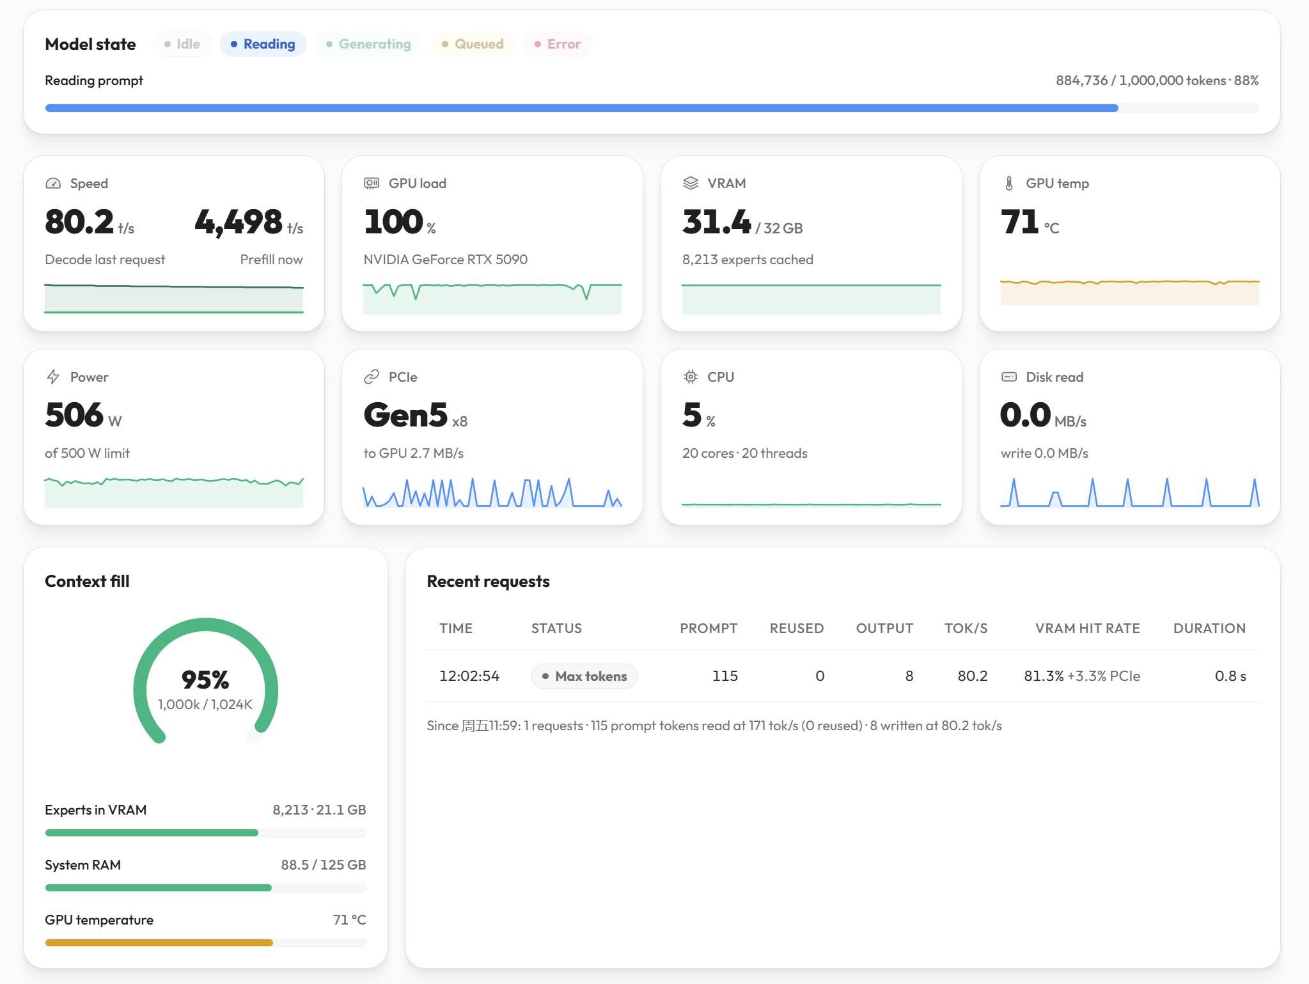Click the STATUS column header
Image resolution: width=1309 pixels, height=984 pixels.
click(x=556, y=629)
